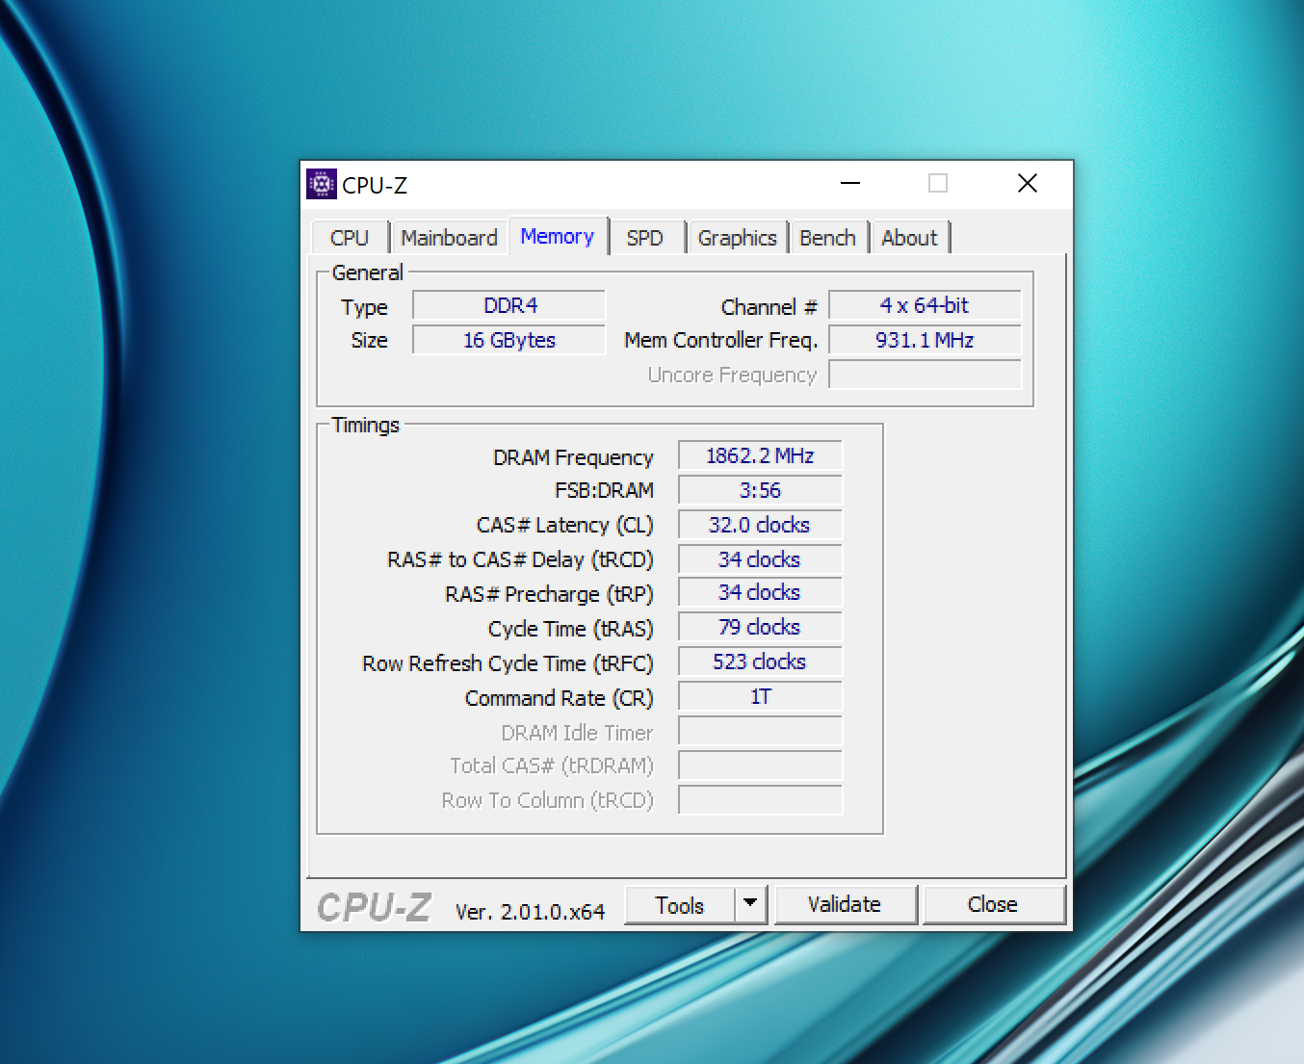
Task: Expand the Tools dropdown arrow
Action: coord(751,905)
